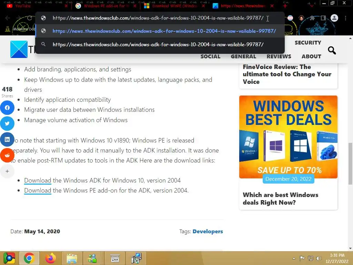Share the article on LinkedIn
Screen dimensions: 353x265
coord(7,139)
